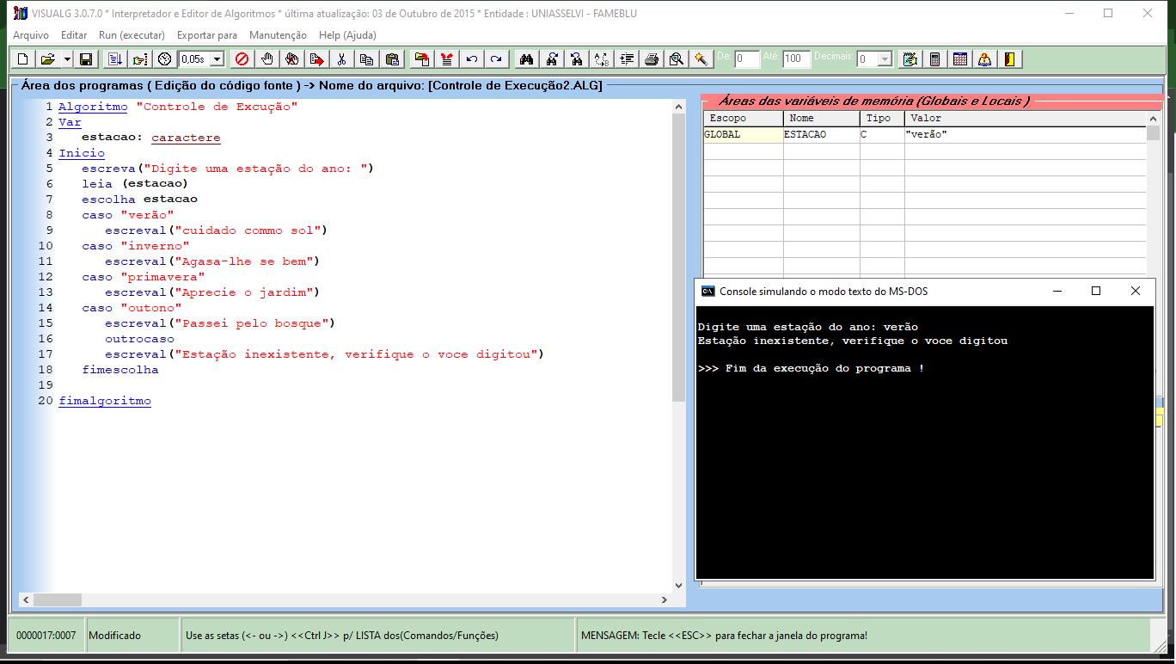Viewport: 1176px width, 664px height.
Task: Click the folder-with-arrow icon after Paste
Action: point(422,59)
